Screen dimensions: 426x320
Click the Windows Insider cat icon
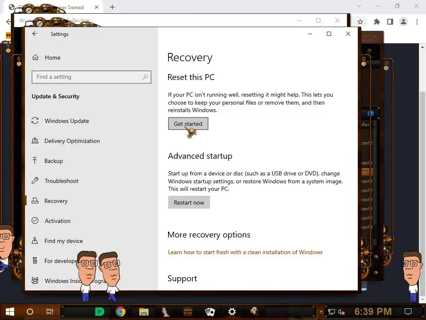pyautogui.click(x=35, y=280)
